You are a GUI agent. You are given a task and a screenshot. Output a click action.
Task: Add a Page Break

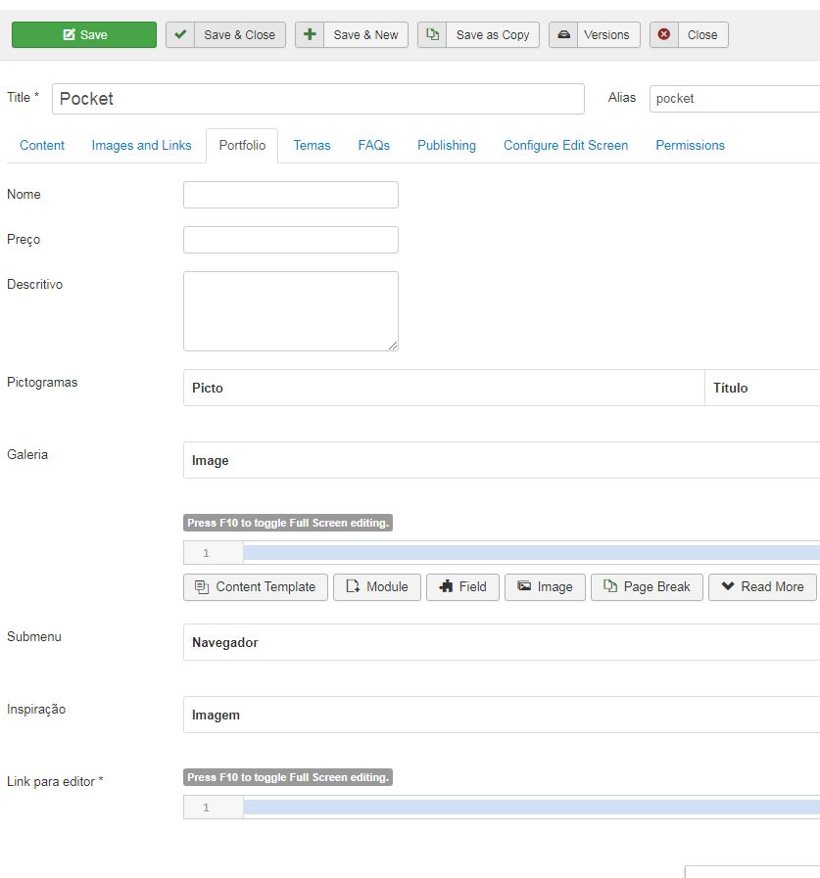647,587
